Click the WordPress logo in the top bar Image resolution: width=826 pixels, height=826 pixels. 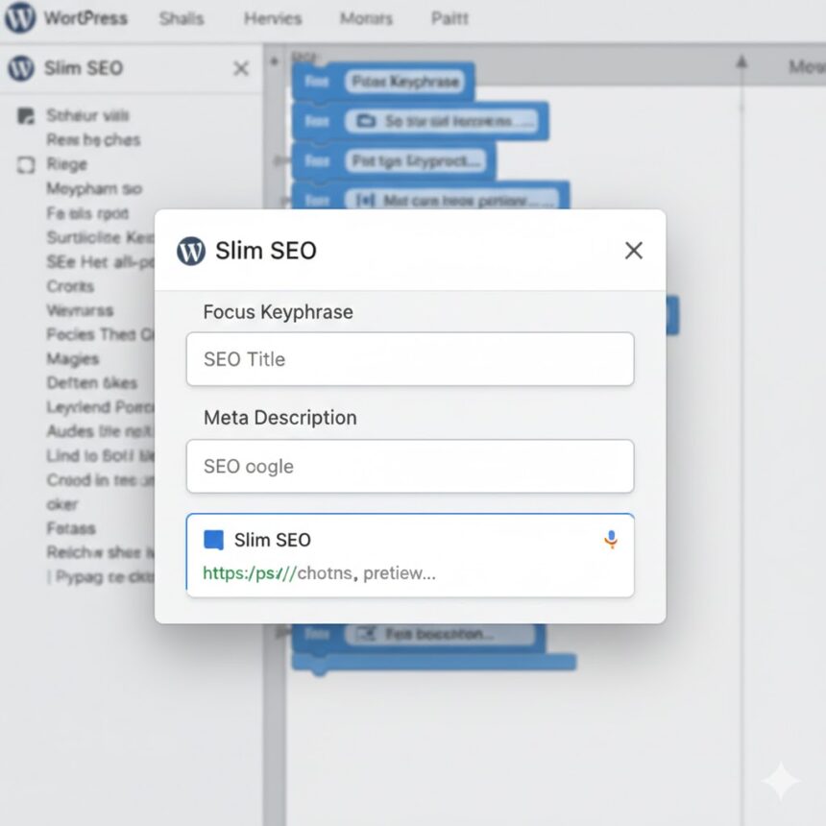[20, 18]
